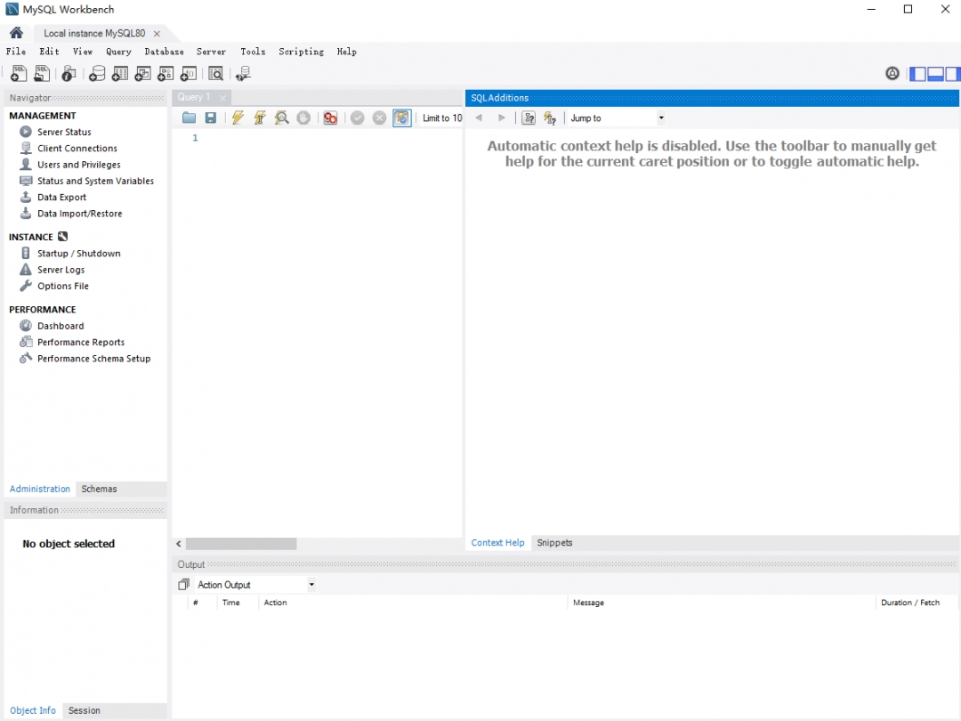Click the create new SQL tab icon
Image resolution: width=961 pixels, height=721 pixels.
point(19,74)
